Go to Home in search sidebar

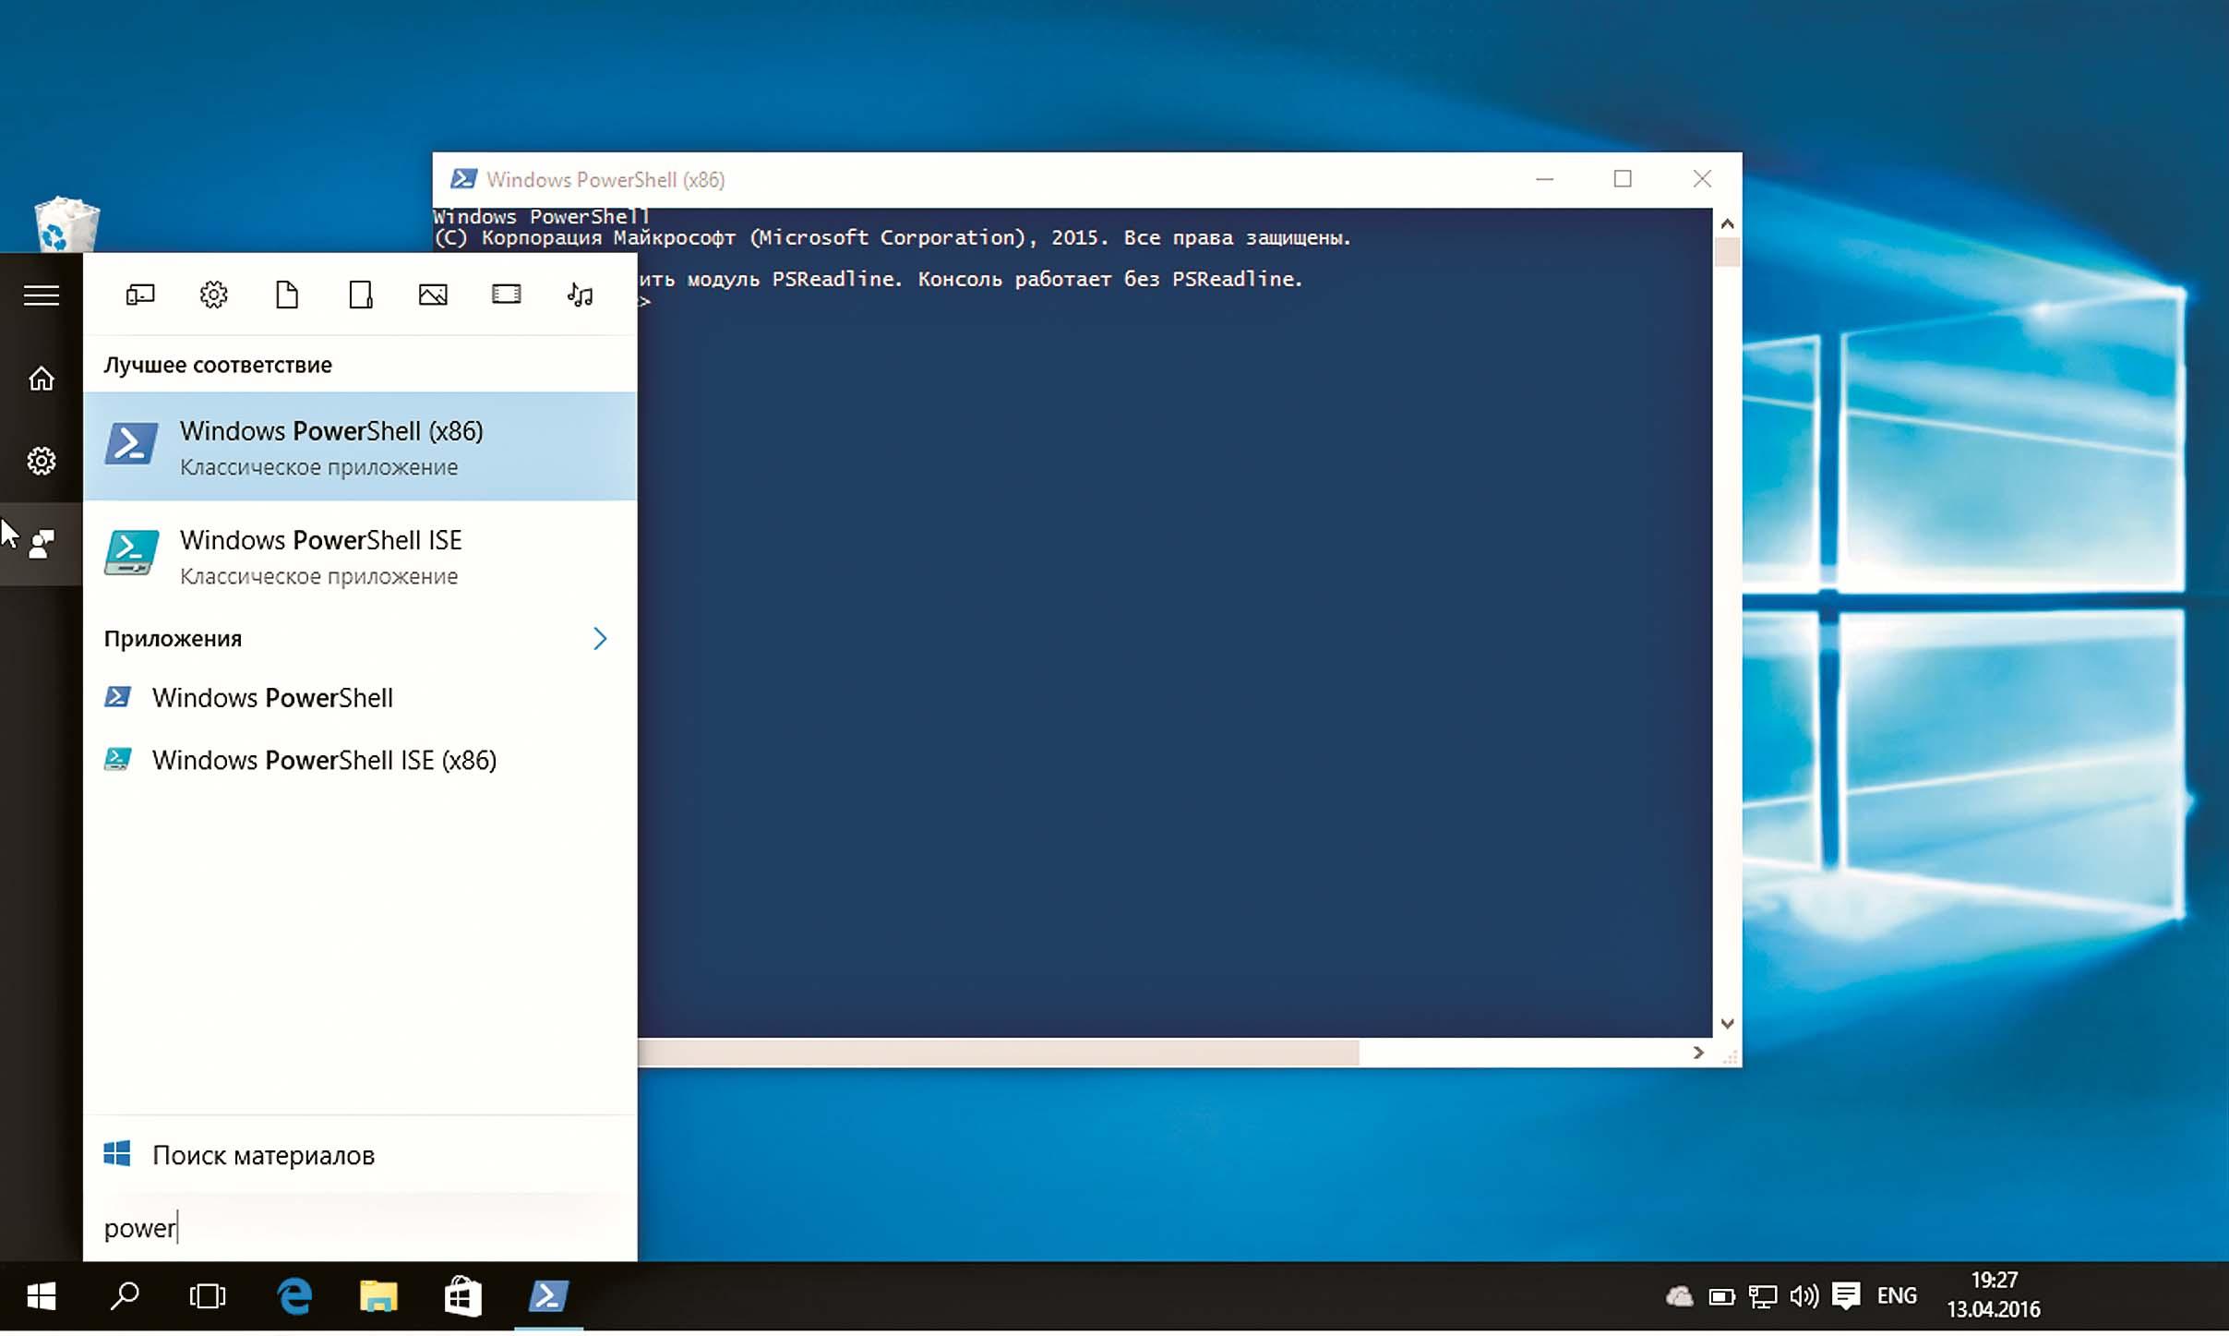coord(41,379)
